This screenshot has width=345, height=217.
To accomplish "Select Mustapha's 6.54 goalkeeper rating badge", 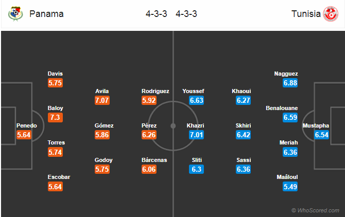I will [x=321, y=135].
